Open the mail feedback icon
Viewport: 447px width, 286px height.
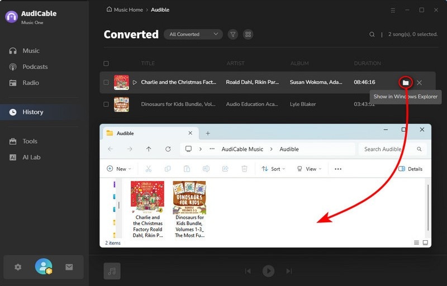click(x=69, y=267)
